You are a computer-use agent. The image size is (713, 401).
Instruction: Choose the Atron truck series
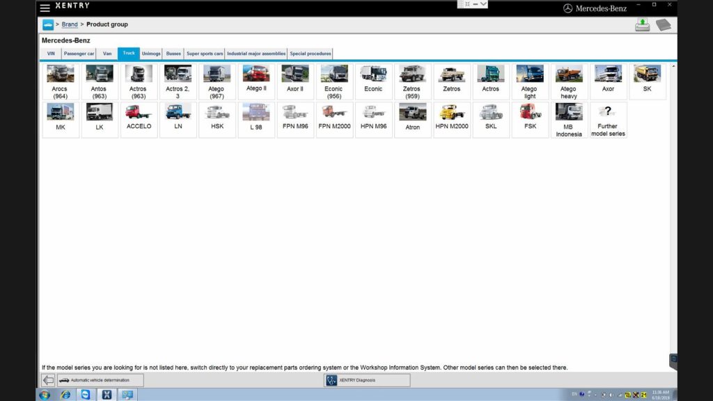click(412, 120)
